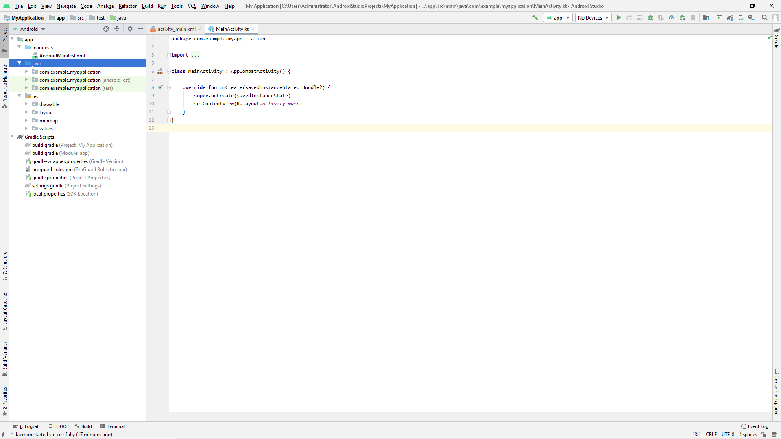Run the app with the green play icon
The width and height of the screenshot is (781, 439).
pos(619,17)
